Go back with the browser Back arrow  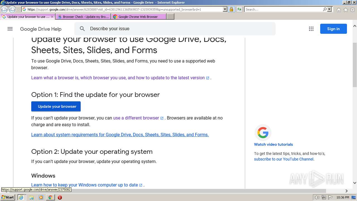[4, 9]
